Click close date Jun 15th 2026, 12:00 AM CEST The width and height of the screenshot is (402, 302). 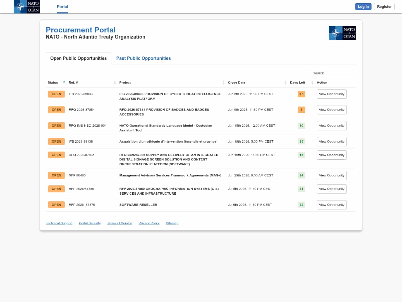(x=252, y=126)
